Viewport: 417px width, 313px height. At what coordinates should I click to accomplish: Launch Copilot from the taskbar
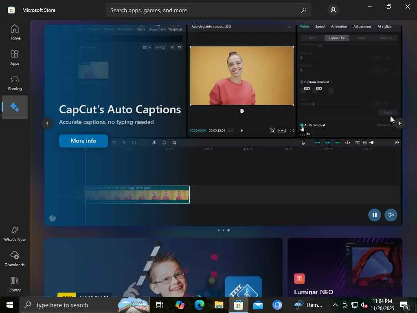pyautogui.click(x=180, y=305)
